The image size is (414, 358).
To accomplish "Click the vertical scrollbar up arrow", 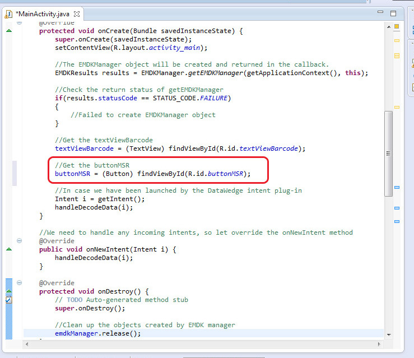I will [388, 26].
